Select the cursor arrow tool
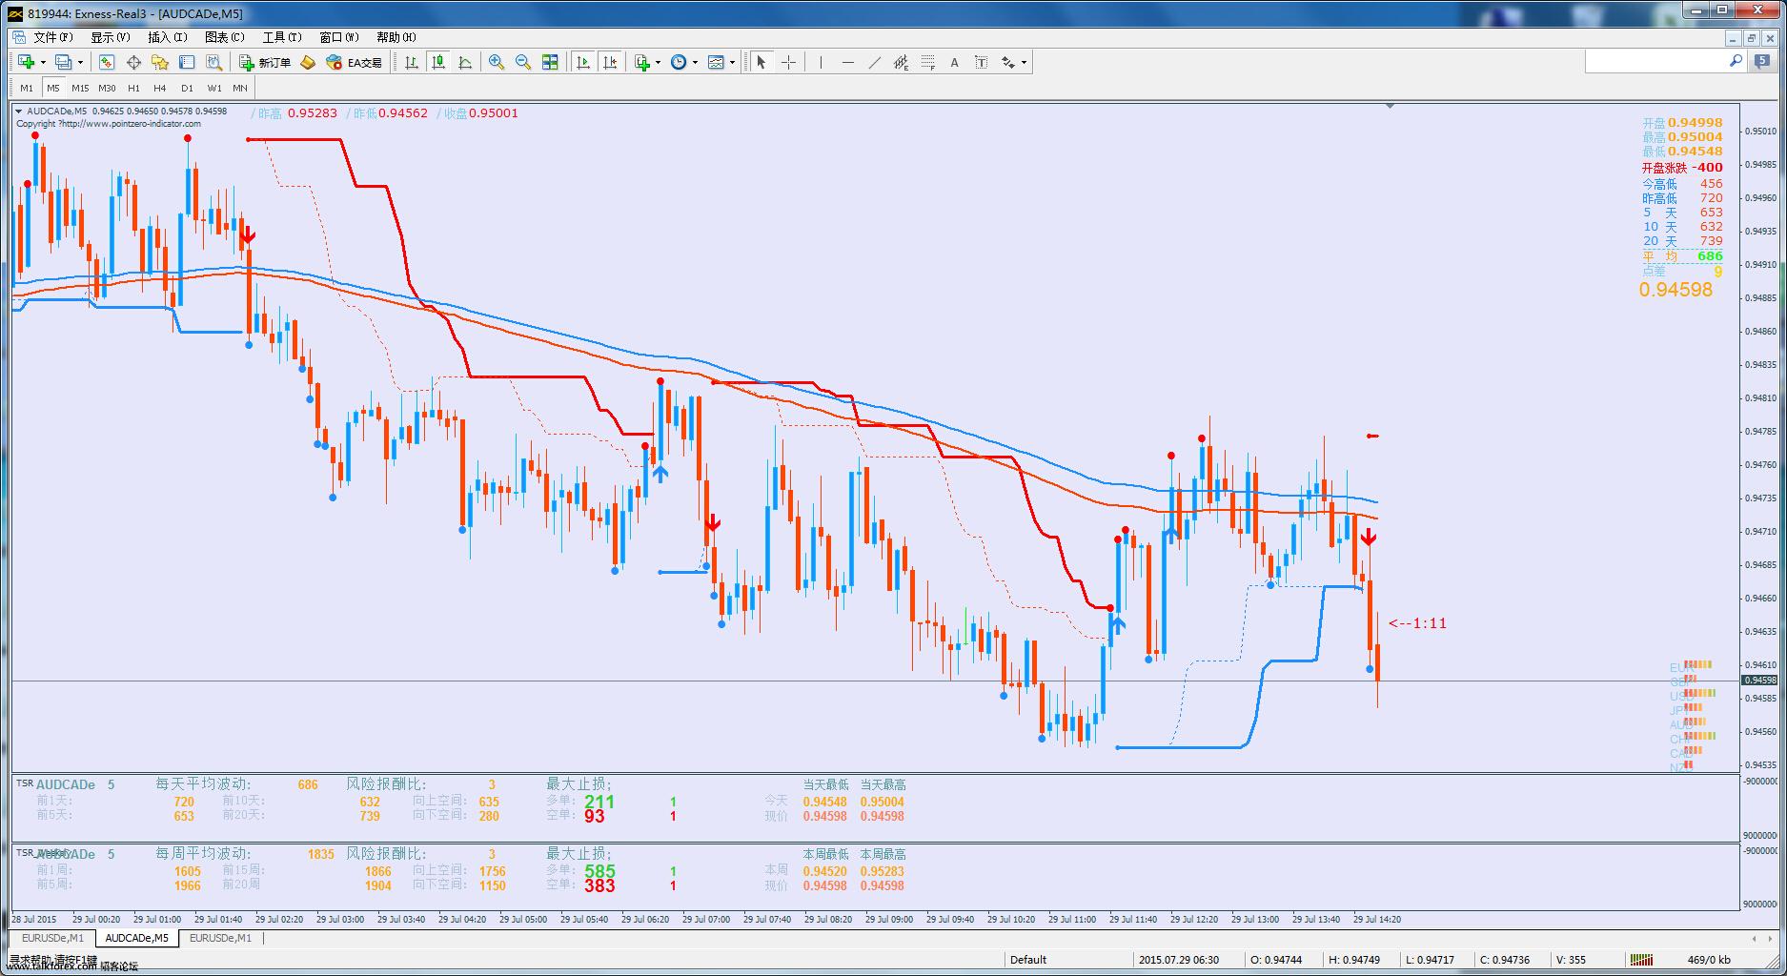Screen dimensions: 1787x976 pos(761,62)
